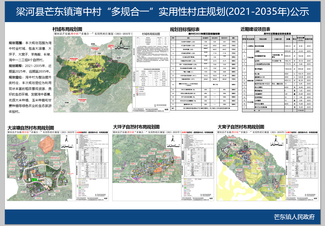The height and width of the screenshot is (226, 325).
Task: Select the 近期建设项目表 section heading
Action: (255, 29)
